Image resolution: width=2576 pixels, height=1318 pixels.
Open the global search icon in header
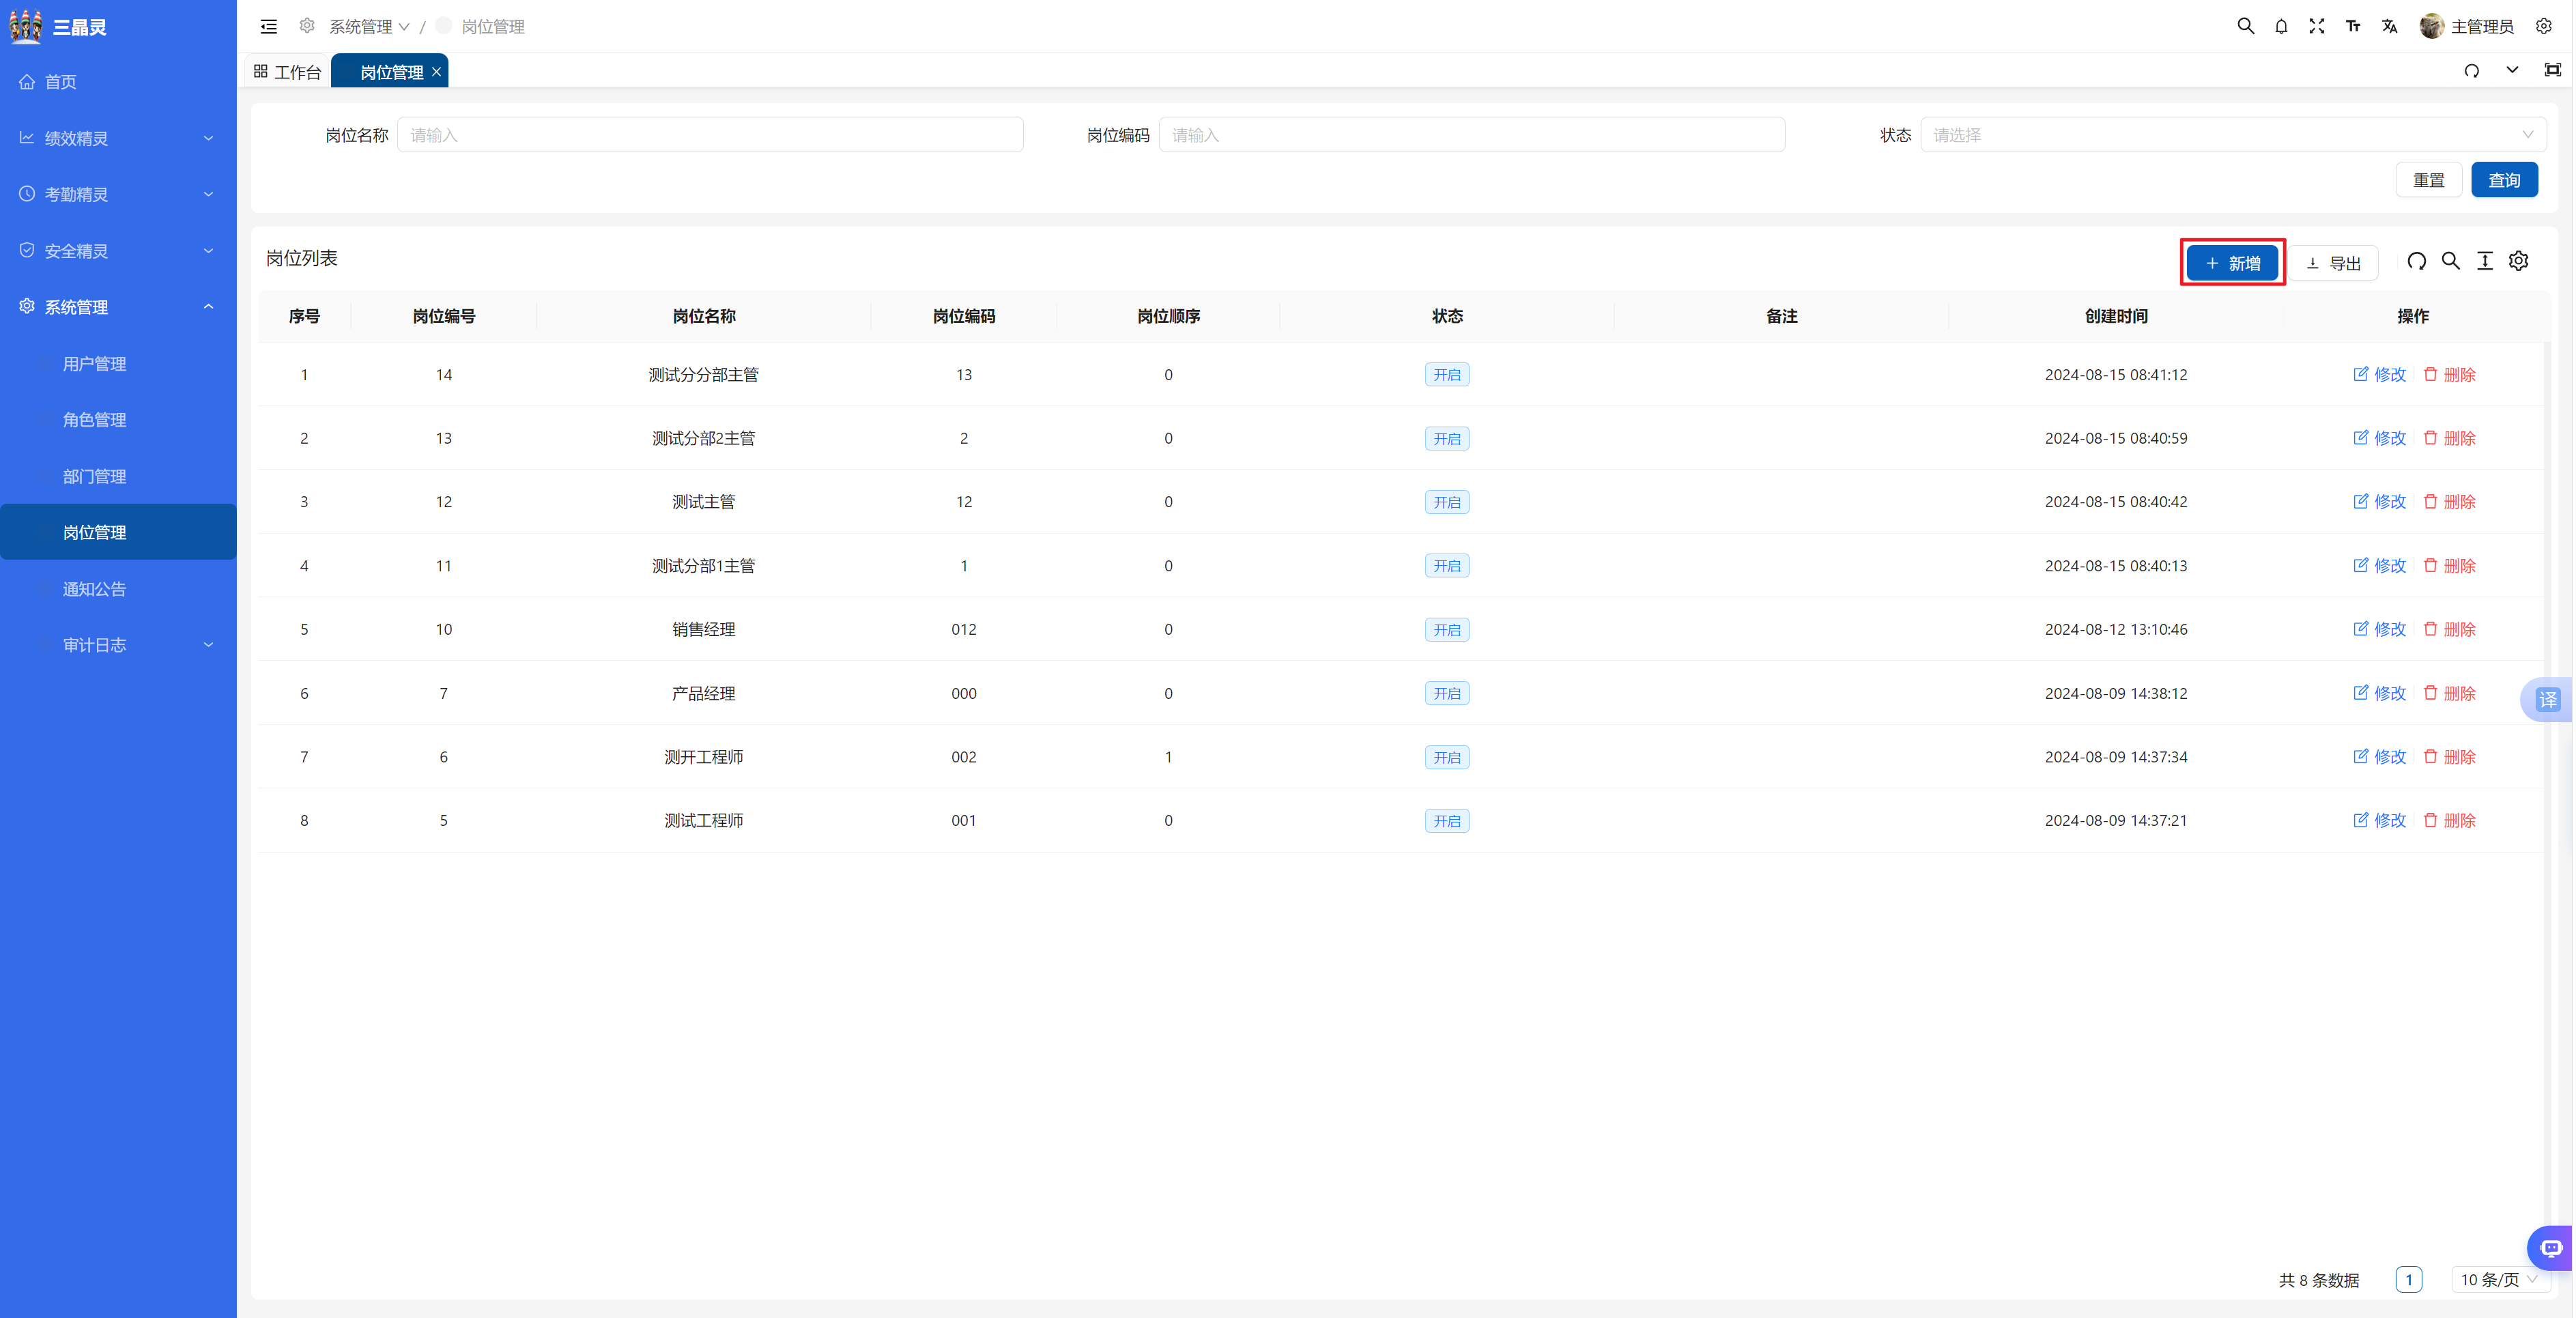(x=2245, y=27)
